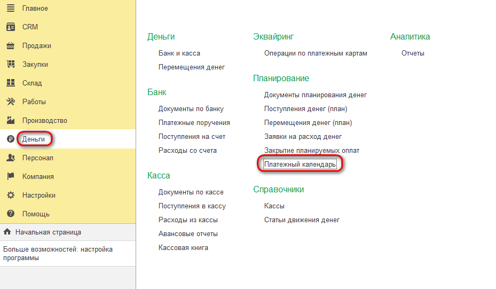Screen dimensions: 496x289
Task: Click the Аналитика group heading
Action: pos(410,37)
